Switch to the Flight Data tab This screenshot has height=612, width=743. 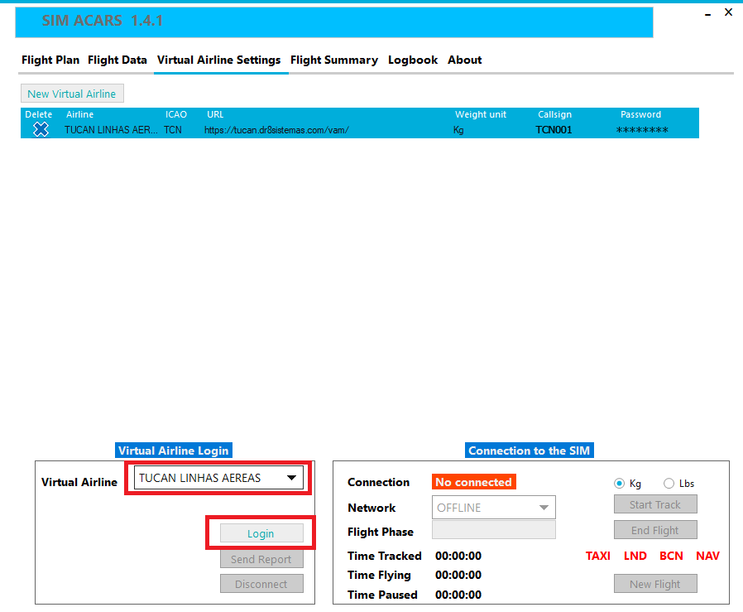[117, 60]
